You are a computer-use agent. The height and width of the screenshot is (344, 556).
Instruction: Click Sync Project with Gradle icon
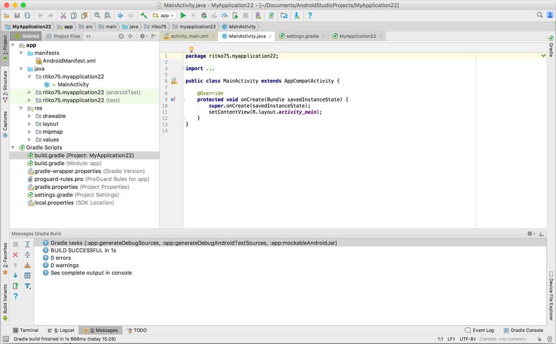[x=271, y=16]
